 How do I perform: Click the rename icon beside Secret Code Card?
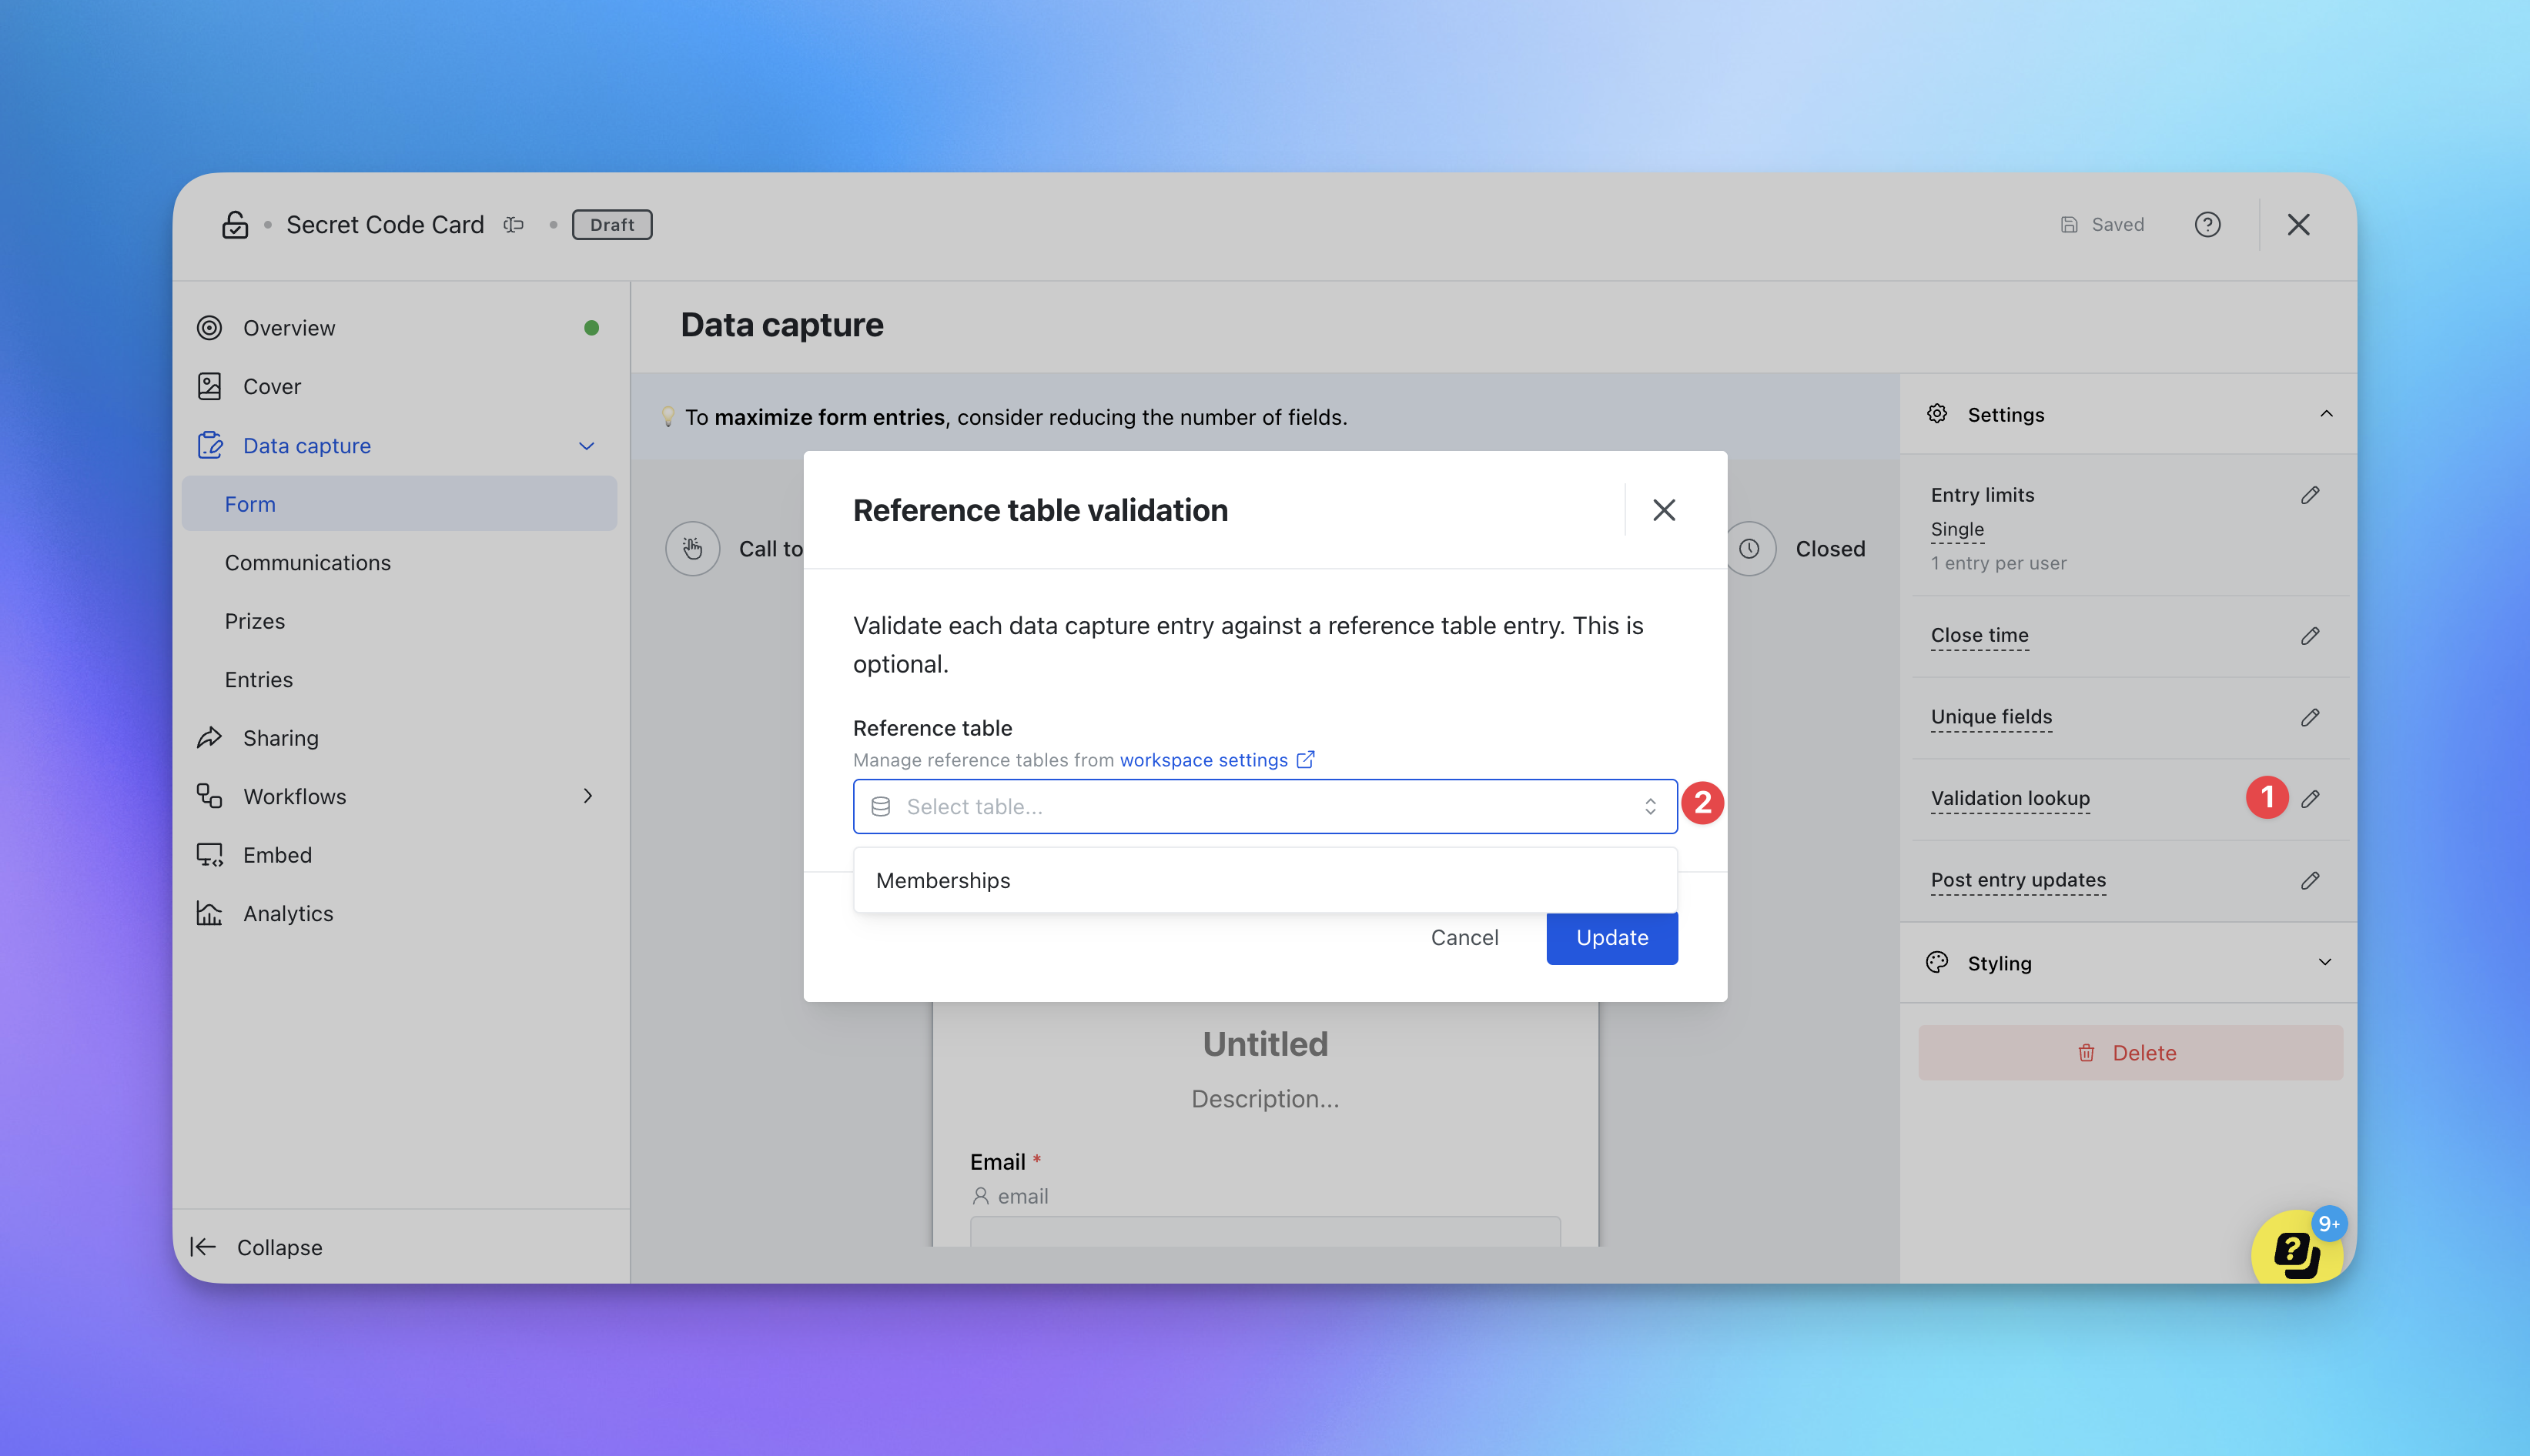(x=514, y=225)
